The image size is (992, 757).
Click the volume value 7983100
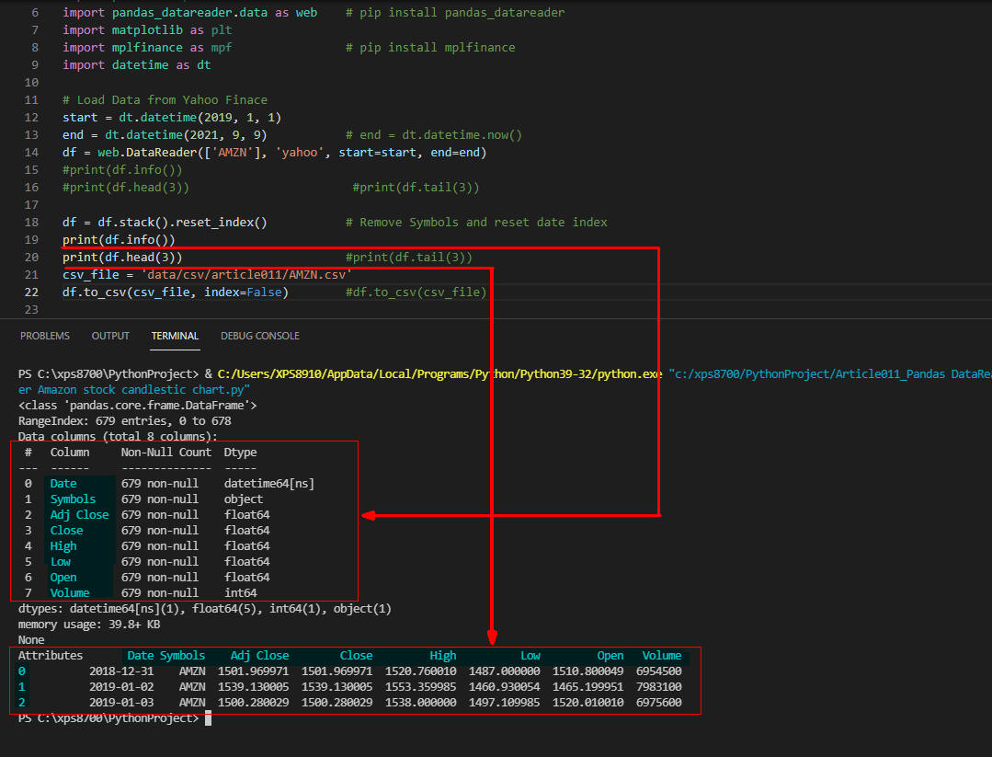(658, 686)
